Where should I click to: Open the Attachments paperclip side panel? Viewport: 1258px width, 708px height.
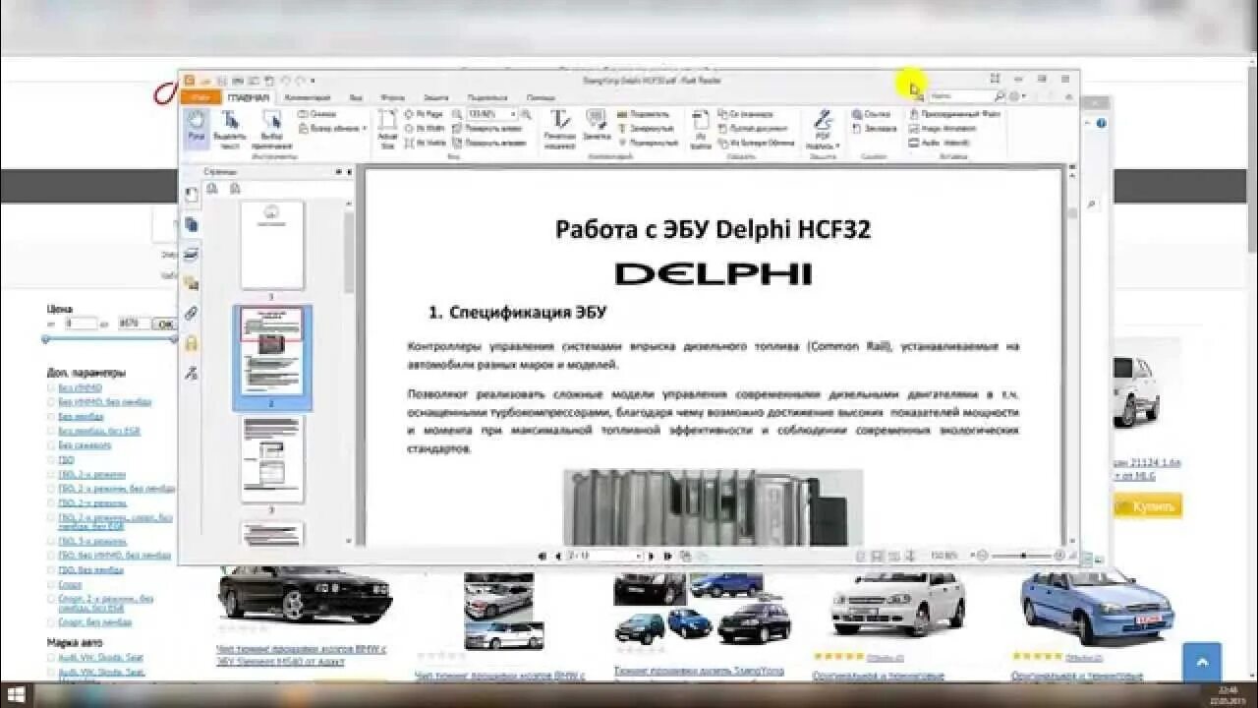pyautogui.click(x=191, y=313)
